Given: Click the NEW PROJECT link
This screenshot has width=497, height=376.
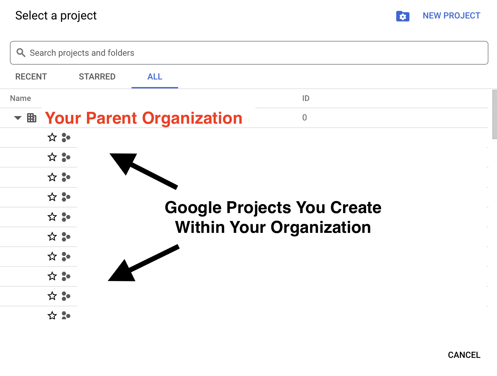Looking at the screenshot, I should pyautogui.click(x=451, y=16).
